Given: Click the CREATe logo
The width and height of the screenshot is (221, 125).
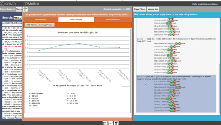Looking at the screenshot, I should [8, 4].
